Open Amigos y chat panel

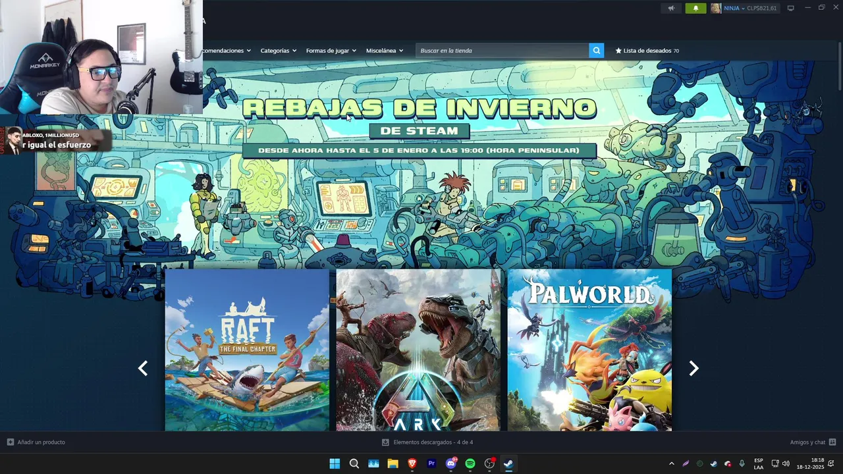(813, 442)
